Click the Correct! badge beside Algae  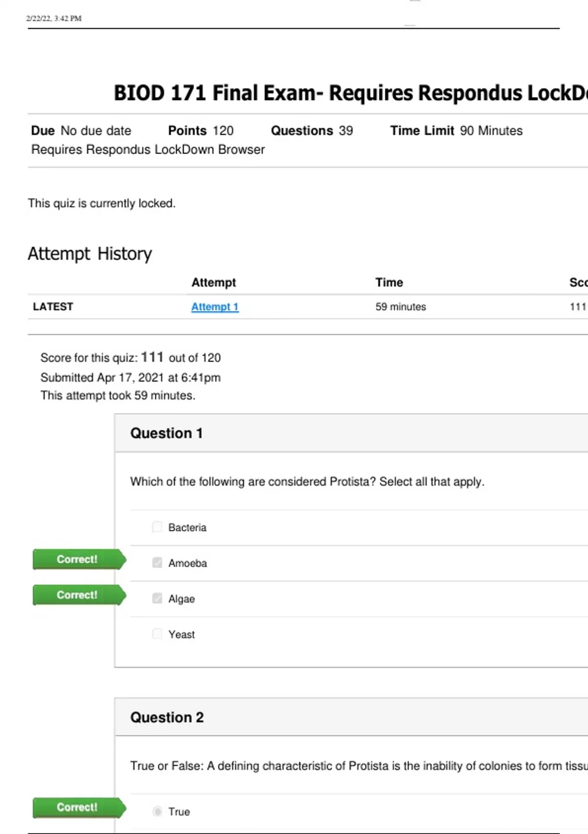coord(77,595)
